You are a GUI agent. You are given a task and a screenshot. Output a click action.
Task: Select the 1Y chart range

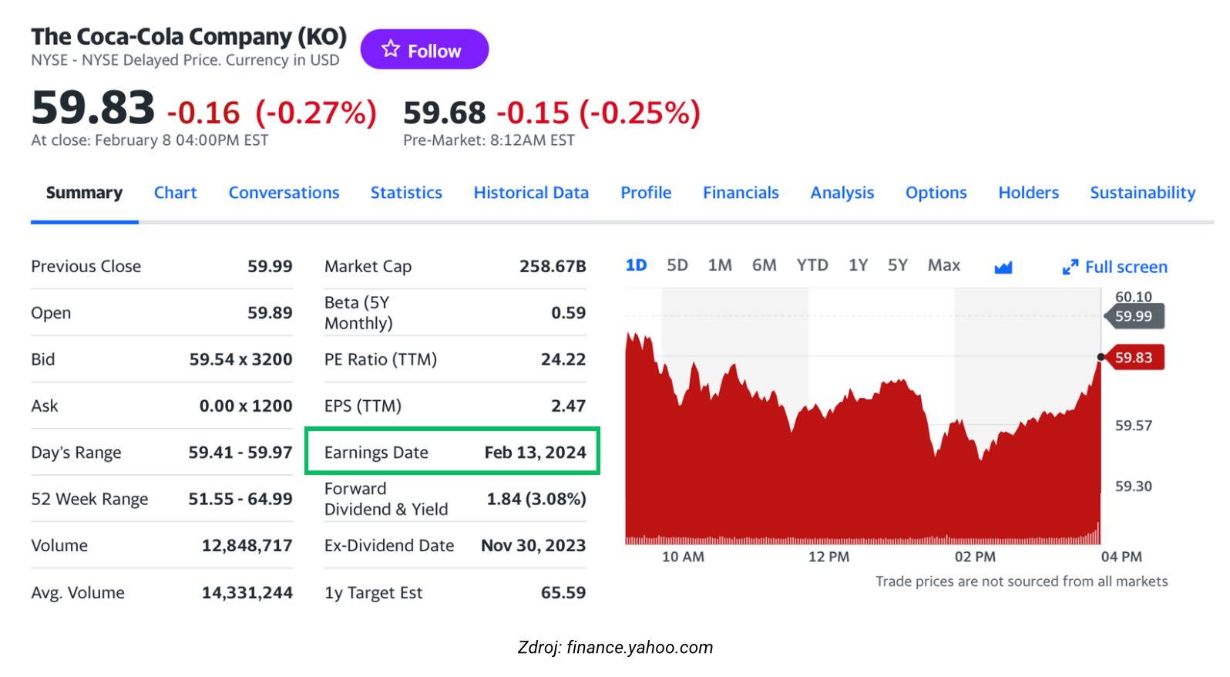point(858,266)
